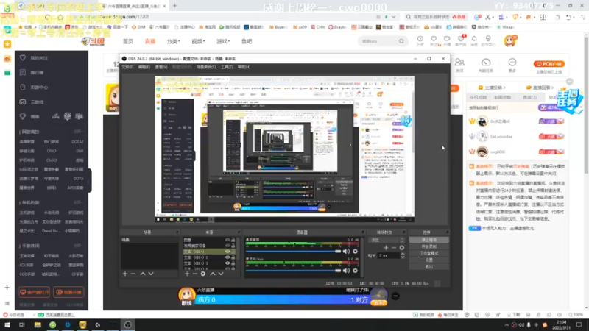Lock the 文本 (GDI+) 2 source

(x=233, y=257)
